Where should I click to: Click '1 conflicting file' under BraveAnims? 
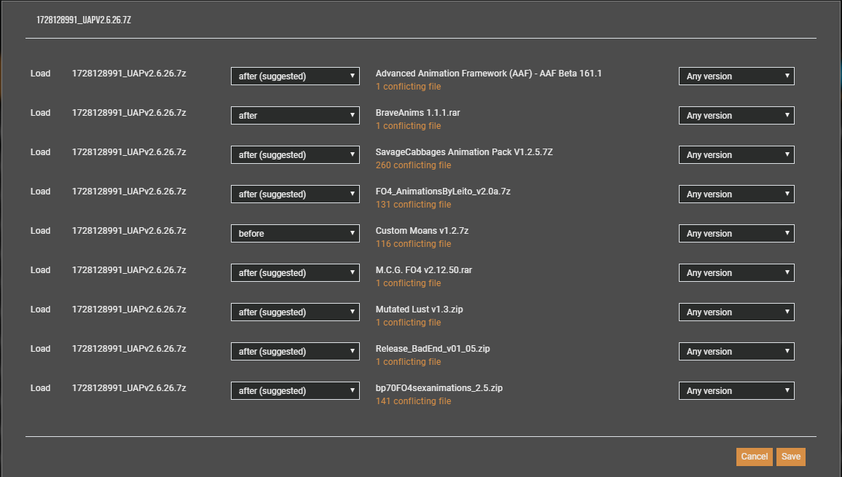click(x=408, y=126)
